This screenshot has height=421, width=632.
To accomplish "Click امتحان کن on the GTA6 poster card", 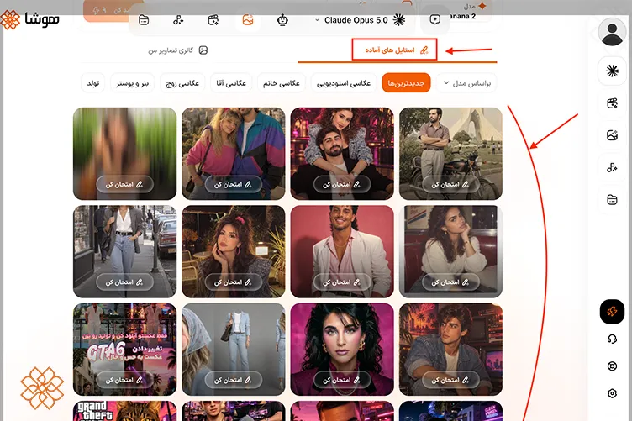I will 124,380.
